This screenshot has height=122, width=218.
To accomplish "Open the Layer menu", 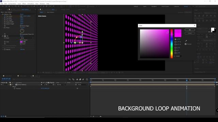I will (x=19, y=4).
